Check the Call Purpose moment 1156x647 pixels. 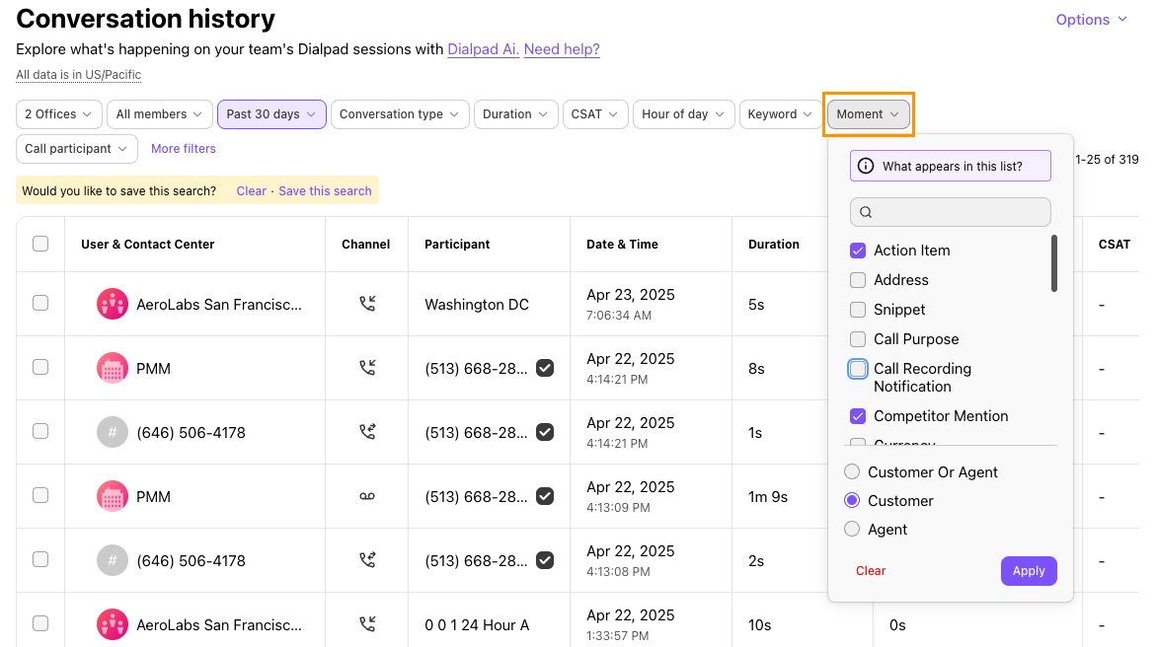tap(858, 339)
